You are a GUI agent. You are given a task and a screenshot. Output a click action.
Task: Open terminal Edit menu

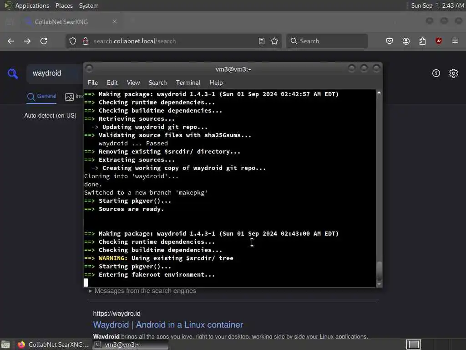[x=112, y=83]
